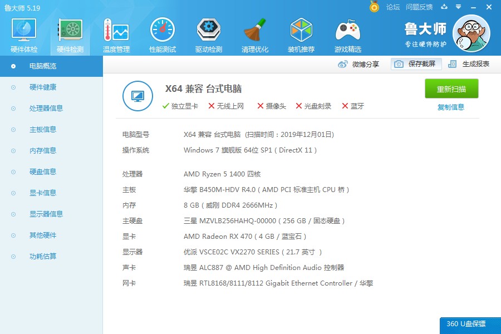
Task: Click the camera icon for 保存截屏
Action: coord(399,64)
